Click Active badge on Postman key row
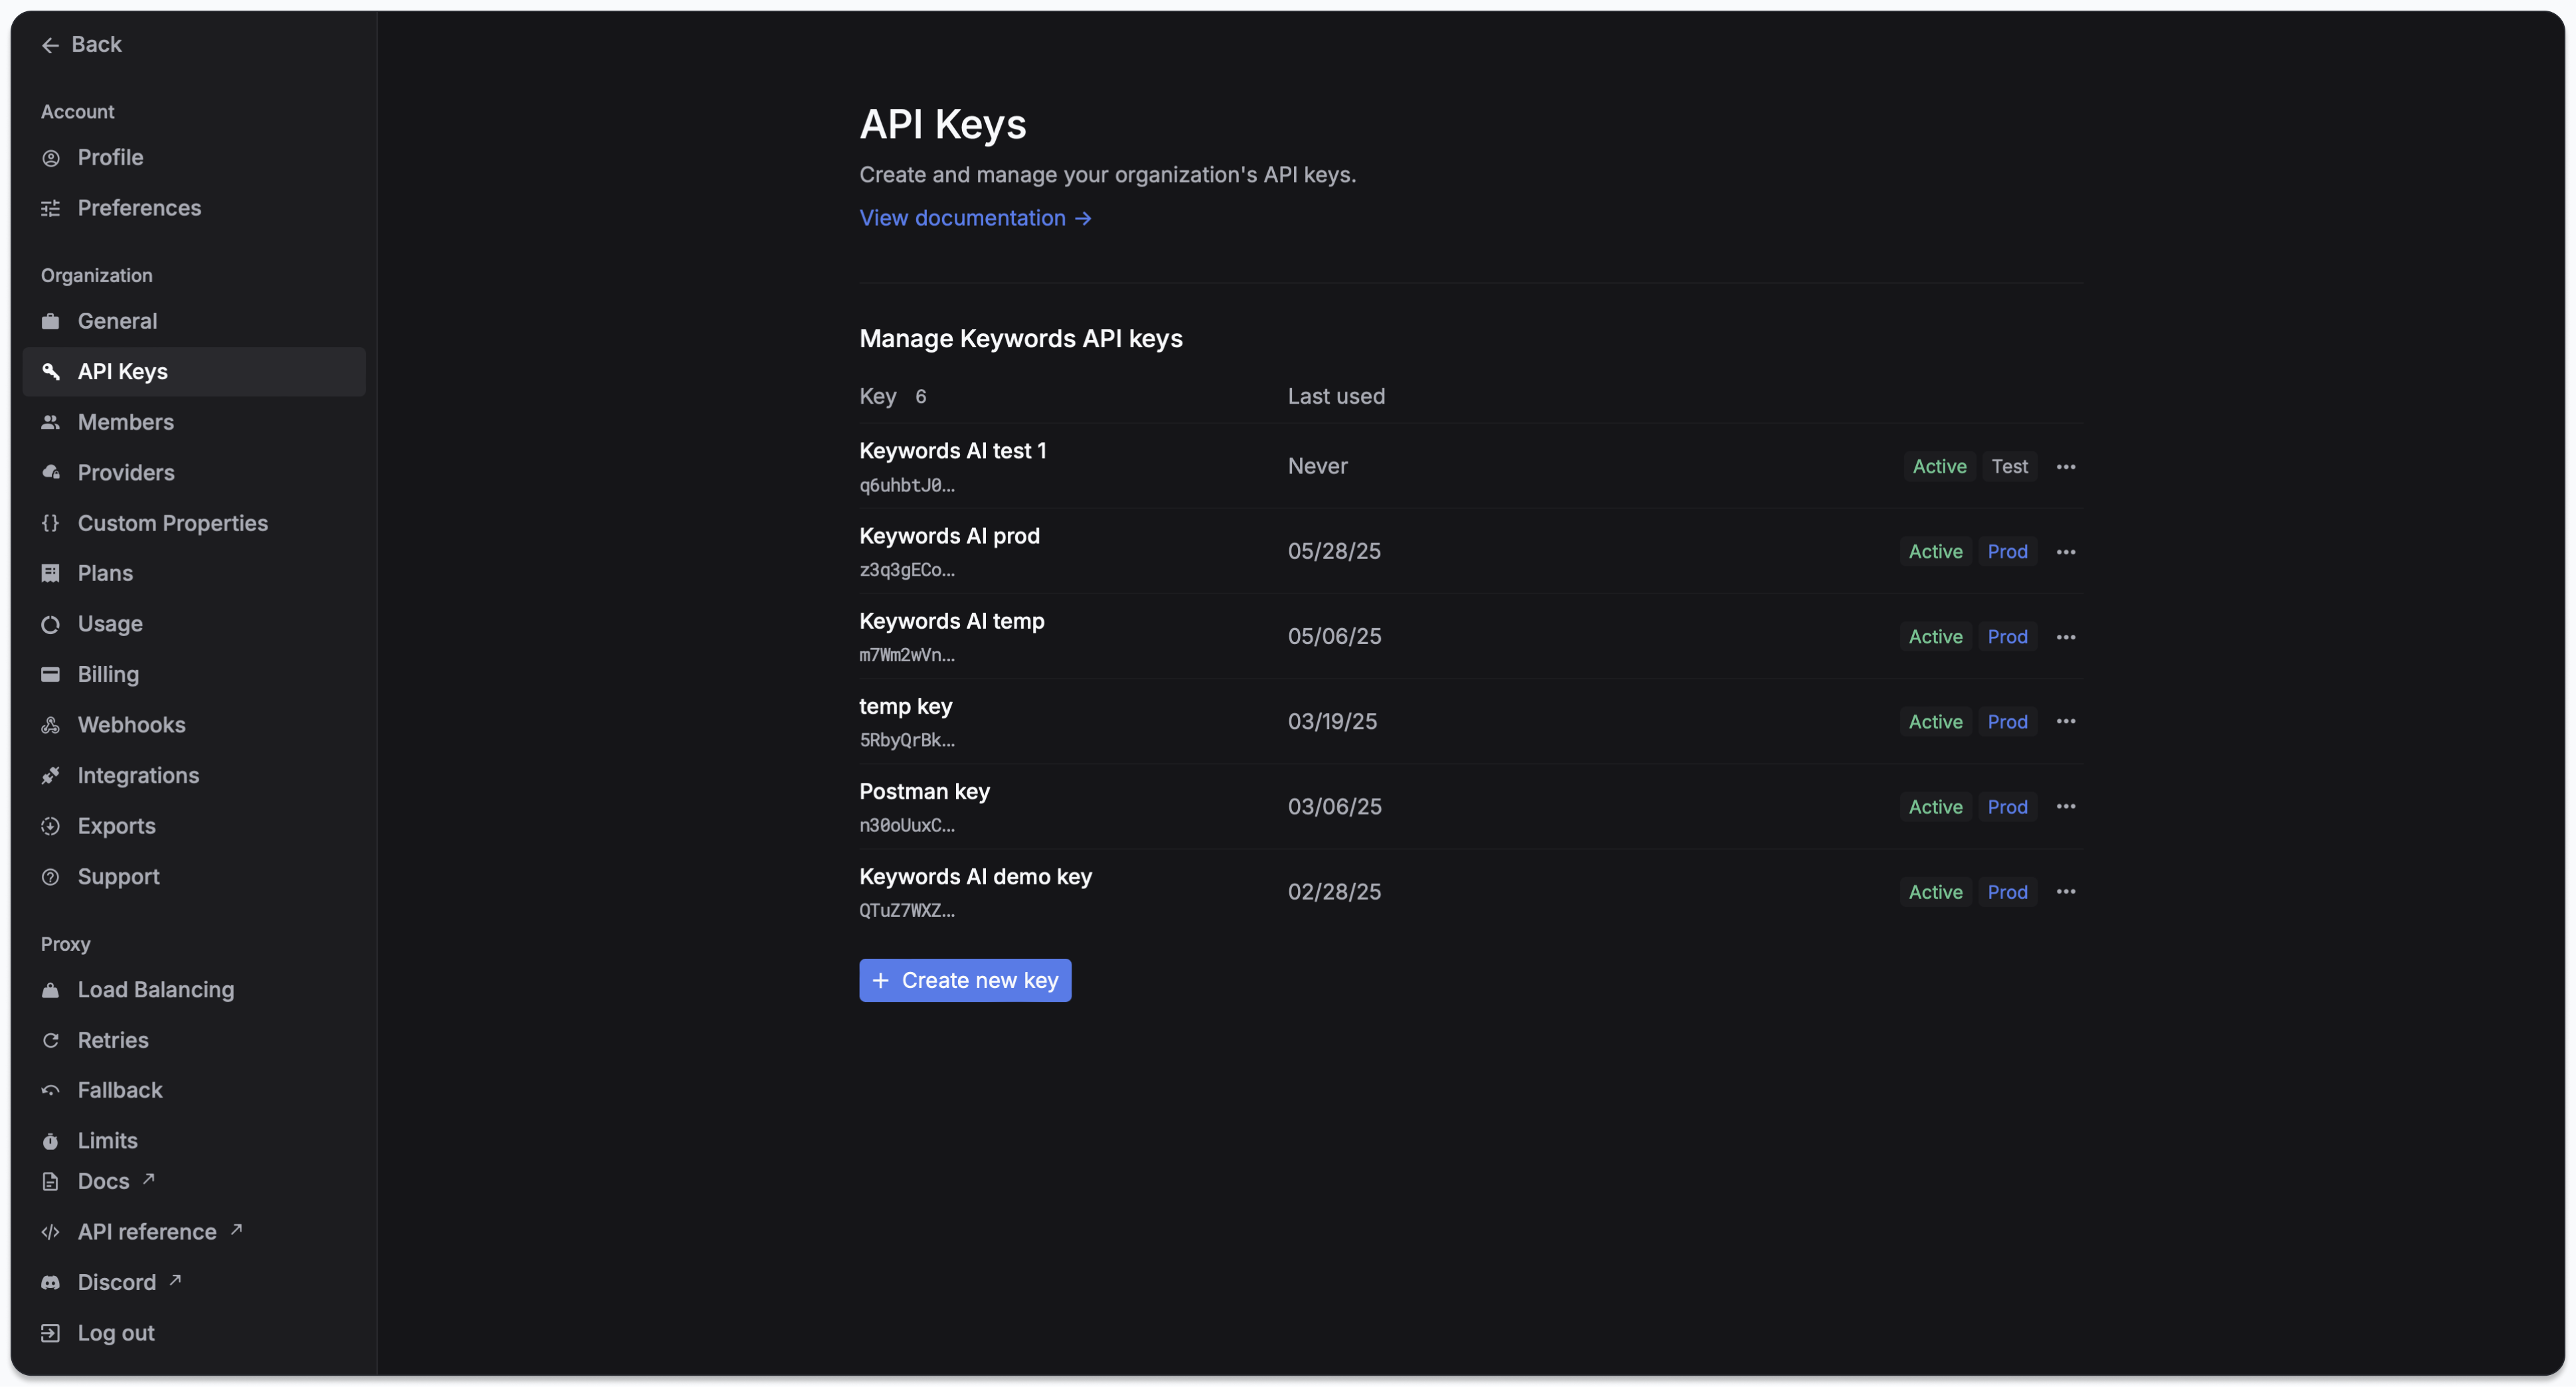The height and width of the screenshot is (1387, 2576). tap(1935, 807)
